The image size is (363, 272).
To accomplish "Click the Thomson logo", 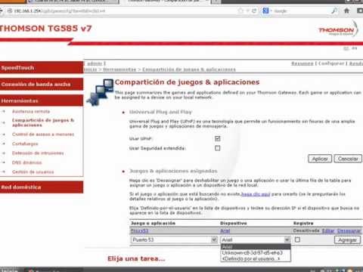I will [x=338, y=29].
